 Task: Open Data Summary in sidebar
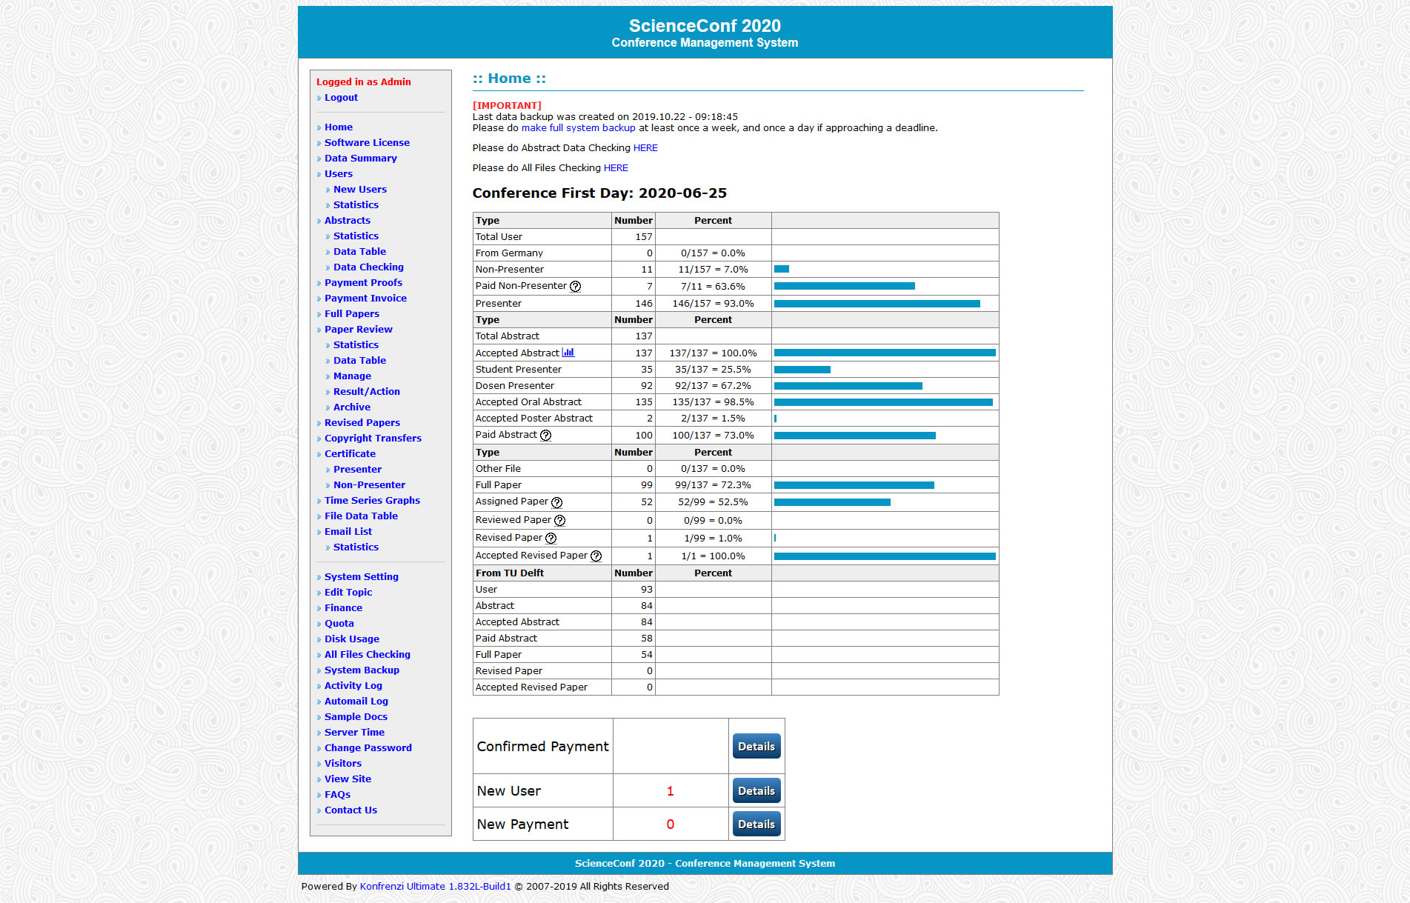(x=360, y=159)
